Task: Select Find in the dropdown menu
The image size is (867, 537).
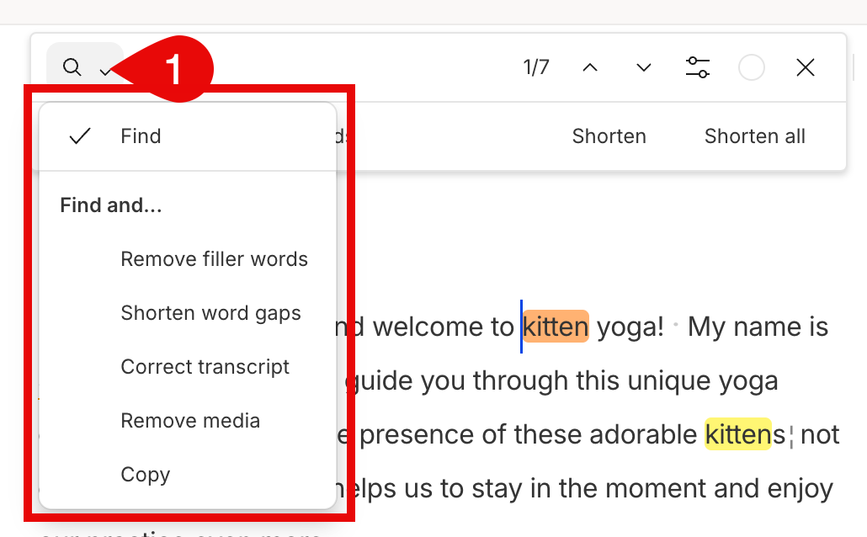Action: (188, 136)
